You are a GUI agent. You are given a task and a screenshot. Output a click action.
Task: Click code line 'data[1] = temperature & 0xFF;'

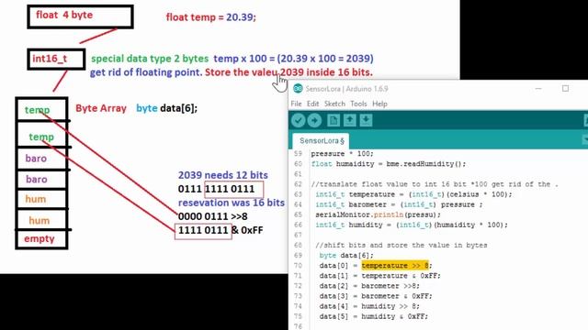379,276
